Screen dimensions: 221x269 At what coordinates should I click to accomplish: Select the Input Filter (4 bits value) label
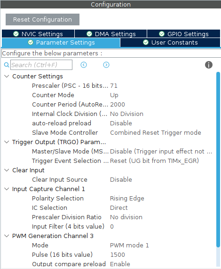coord(68,226)
